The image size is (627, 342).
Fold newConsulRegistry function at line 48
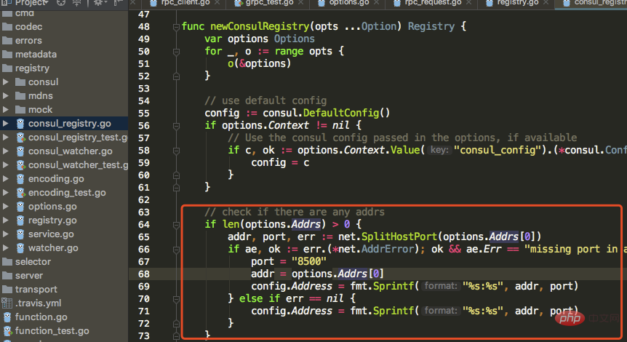[x=176, y=27]
